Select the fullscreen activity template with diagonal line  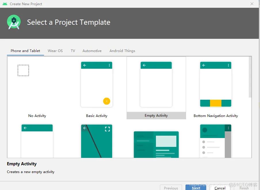[97, 141]
